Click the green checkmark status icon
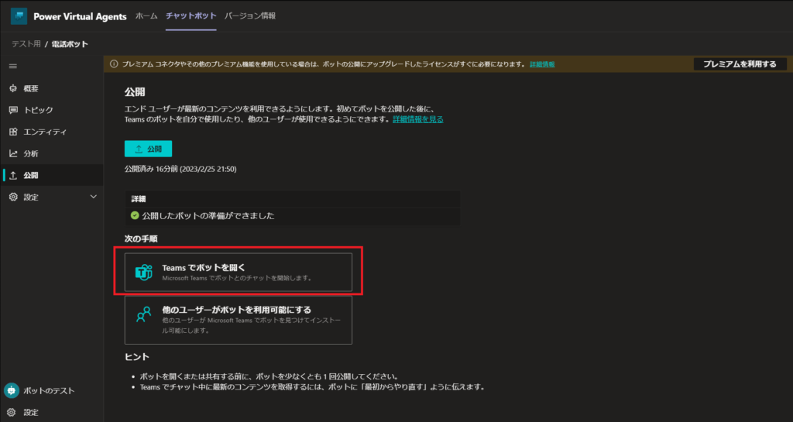 click(x=135, y=215)
